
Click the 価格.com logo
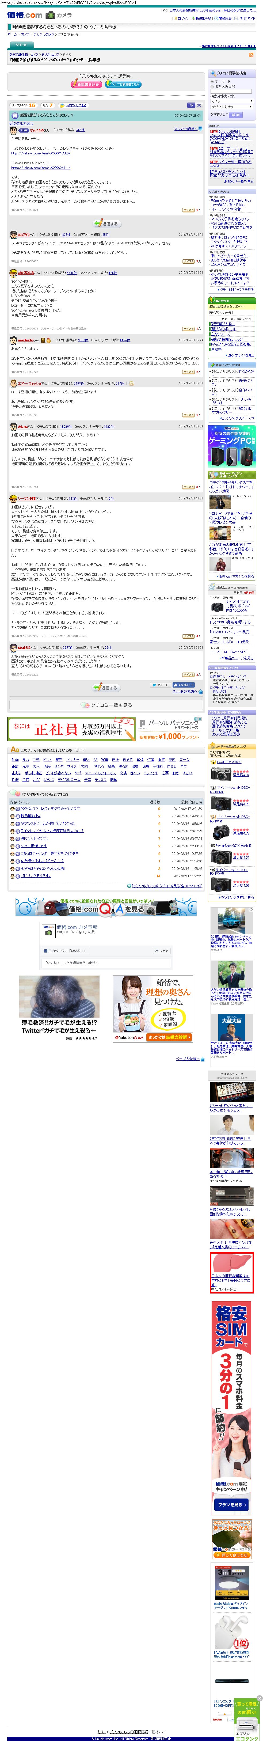tap(24, 15)
